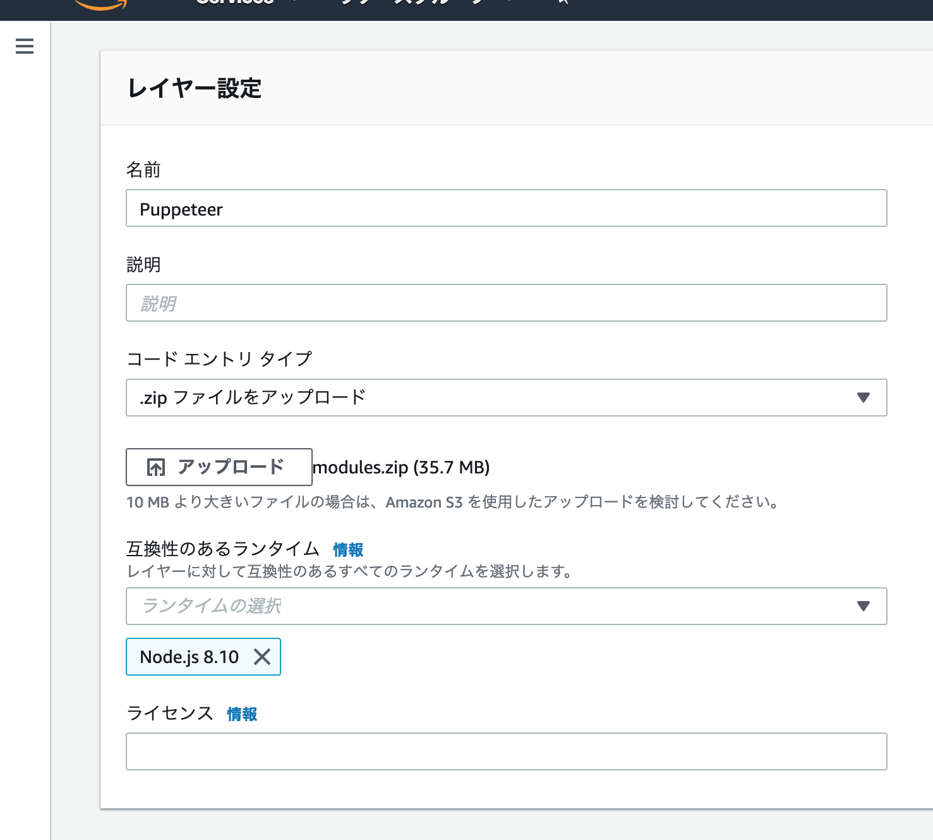The width and height of the screenshot is (933, 840).
Task: Click the 説明 field label above its input
Action: [143, 264]
